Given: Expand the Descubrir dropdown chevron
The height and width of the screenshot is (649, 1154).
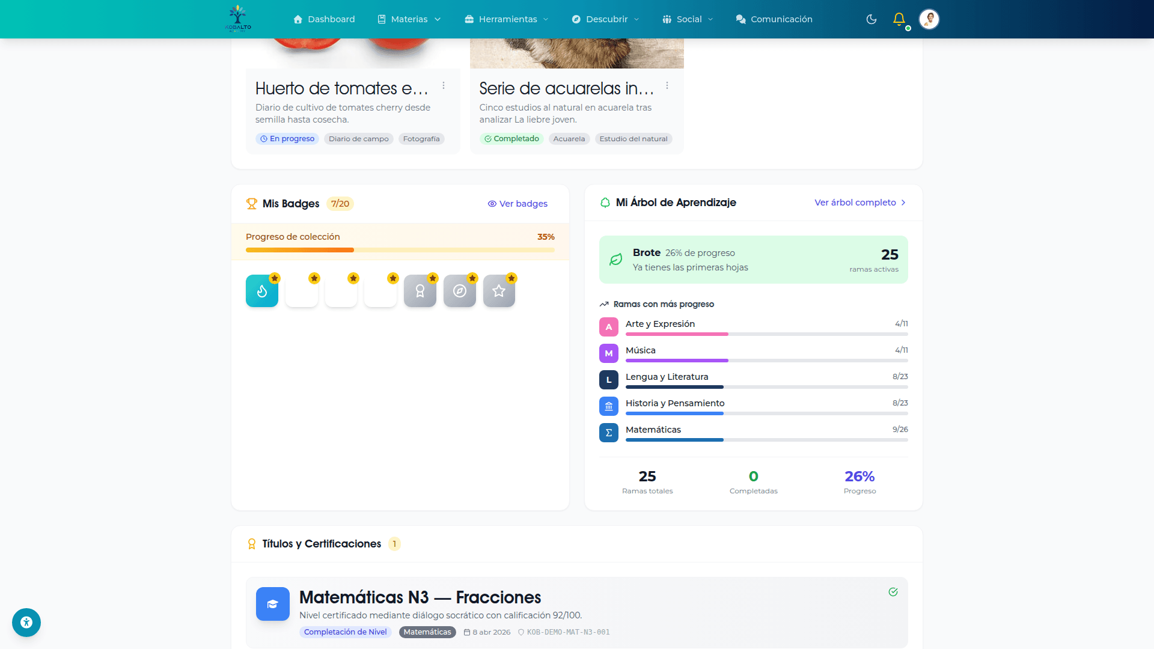Looking at the screenshot, I should pyautogui.click(x=637, y=19).
